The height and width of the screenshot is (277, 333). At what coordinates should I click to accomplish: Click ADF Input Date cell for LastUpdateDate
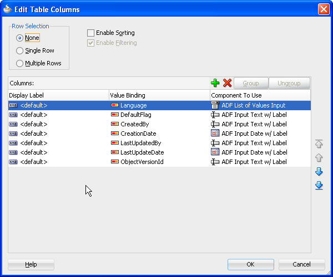pos(260,152)
